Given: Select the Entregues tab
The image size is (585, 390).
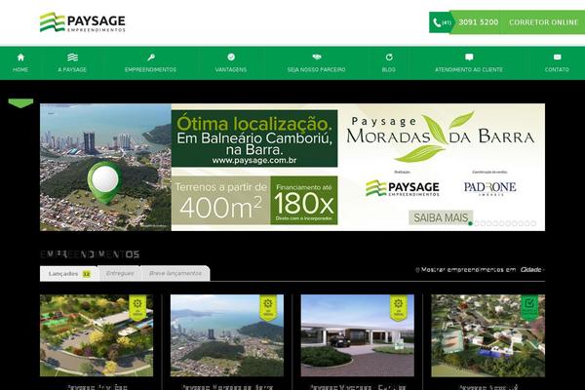Looking at the screenshot, I should 120,274.
